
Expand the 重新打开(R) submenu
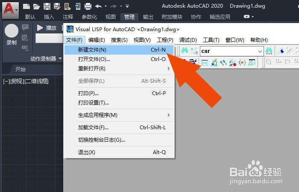pyautogui.click(x=119, y=69)
